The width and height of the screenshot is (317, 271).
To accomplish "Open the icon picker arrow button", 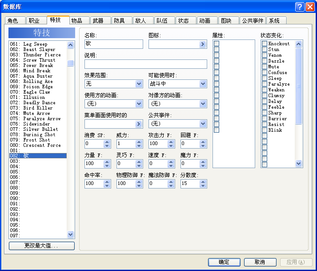I will (202, 44).
